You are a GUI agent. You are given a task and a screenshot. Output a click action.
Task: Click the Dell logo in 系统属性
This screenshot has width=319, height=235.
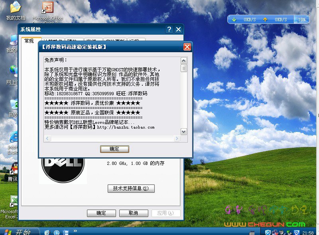tap(63, 170)
